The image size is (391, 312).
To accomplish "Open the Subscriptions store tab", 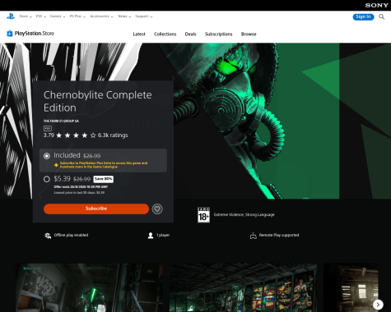I will coord(219,34).
